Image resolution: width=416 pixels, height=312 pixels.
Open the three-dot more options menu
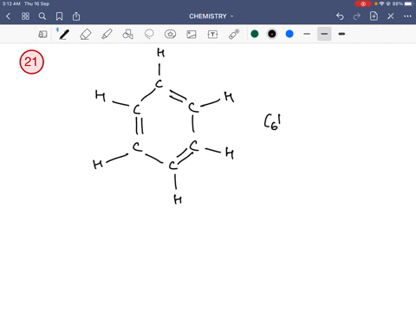[x=407, y=16]
